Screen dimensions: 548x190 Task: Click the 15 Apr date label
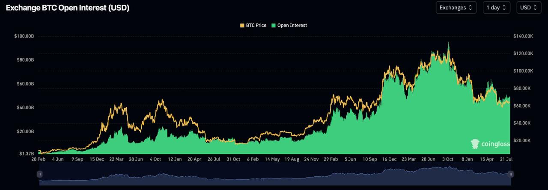coord(487,159)
